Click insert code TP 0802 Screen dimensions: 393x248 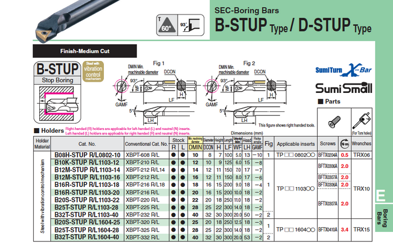295,155
